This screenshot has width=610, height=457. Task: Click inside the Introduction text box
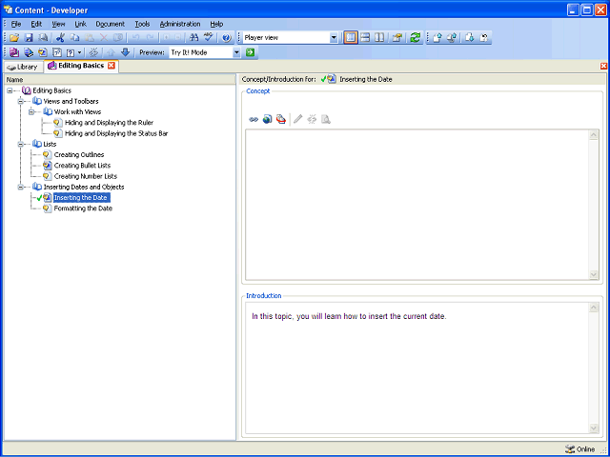click(x=417, y=368)
